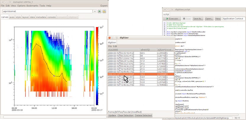Click the Open... button in script editor
The width and height of the screenshot is (246, 120).
209,19
